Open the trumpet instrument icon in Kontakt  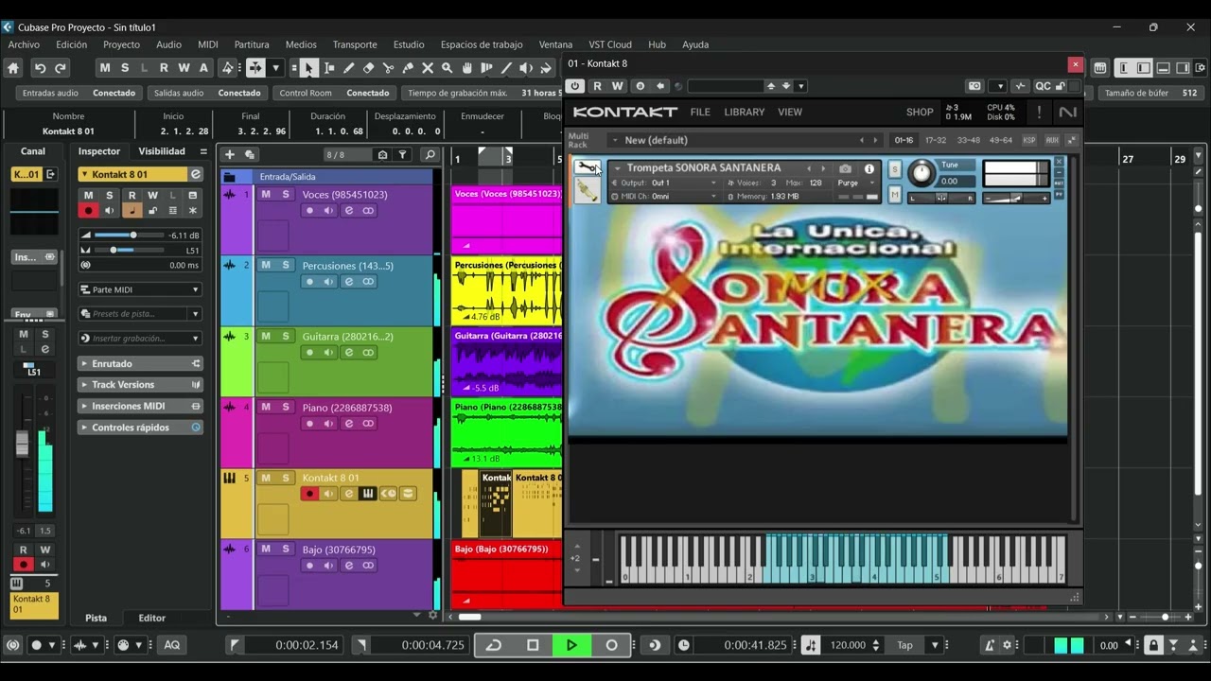[587, 192]
